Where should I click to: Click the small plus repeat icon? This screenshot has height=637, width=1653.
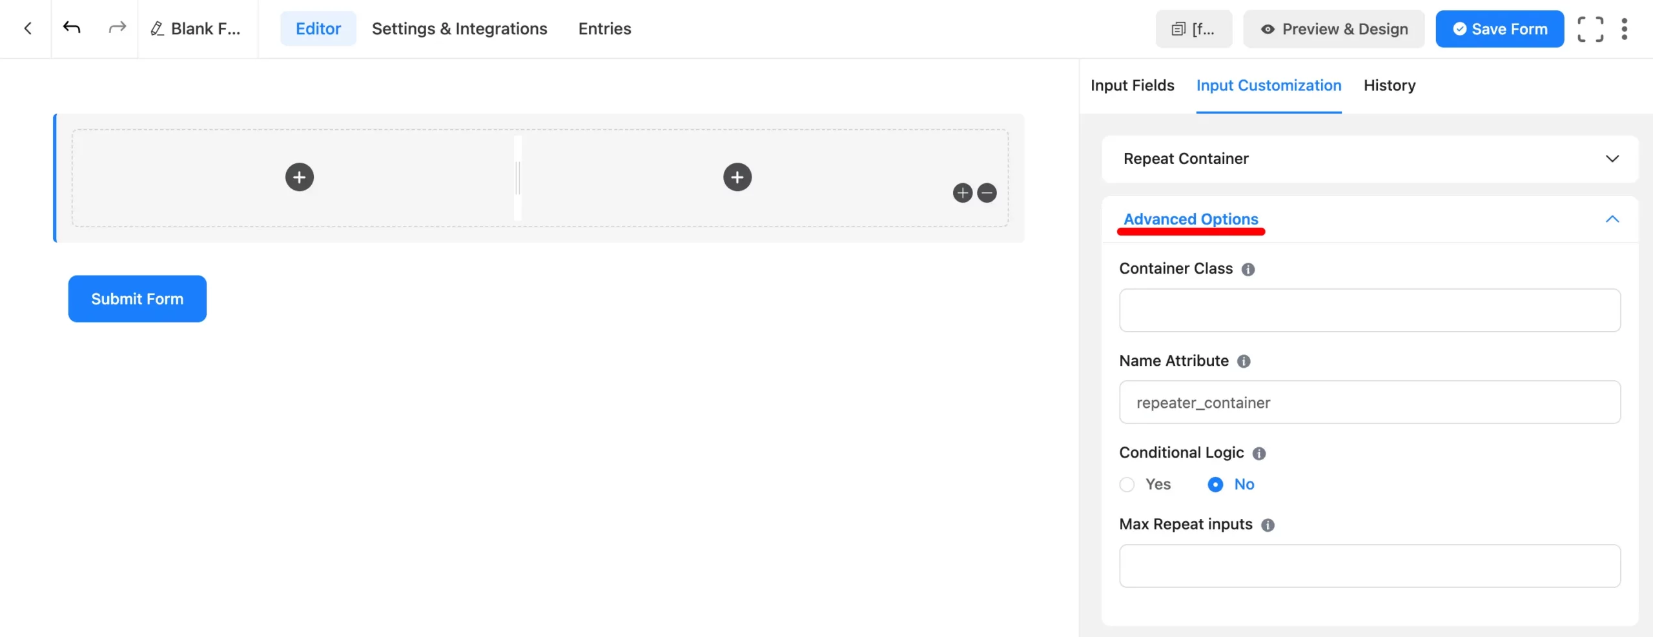963,193
